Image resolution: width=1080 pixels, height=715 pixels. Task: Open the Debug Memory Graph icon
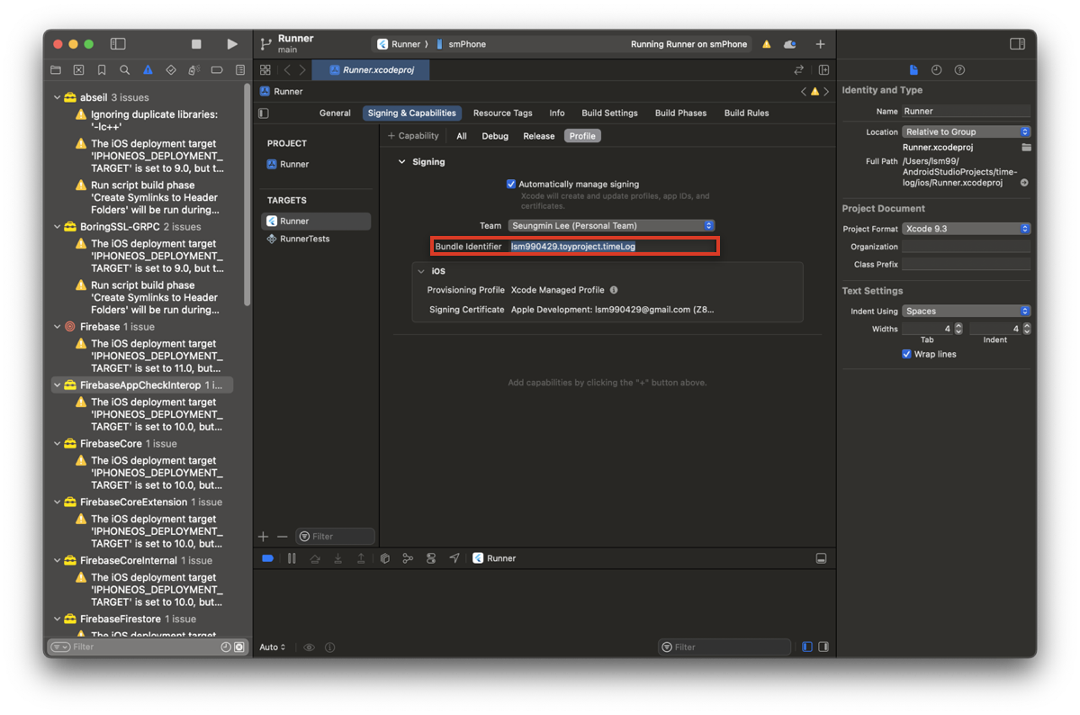point(408,558)
